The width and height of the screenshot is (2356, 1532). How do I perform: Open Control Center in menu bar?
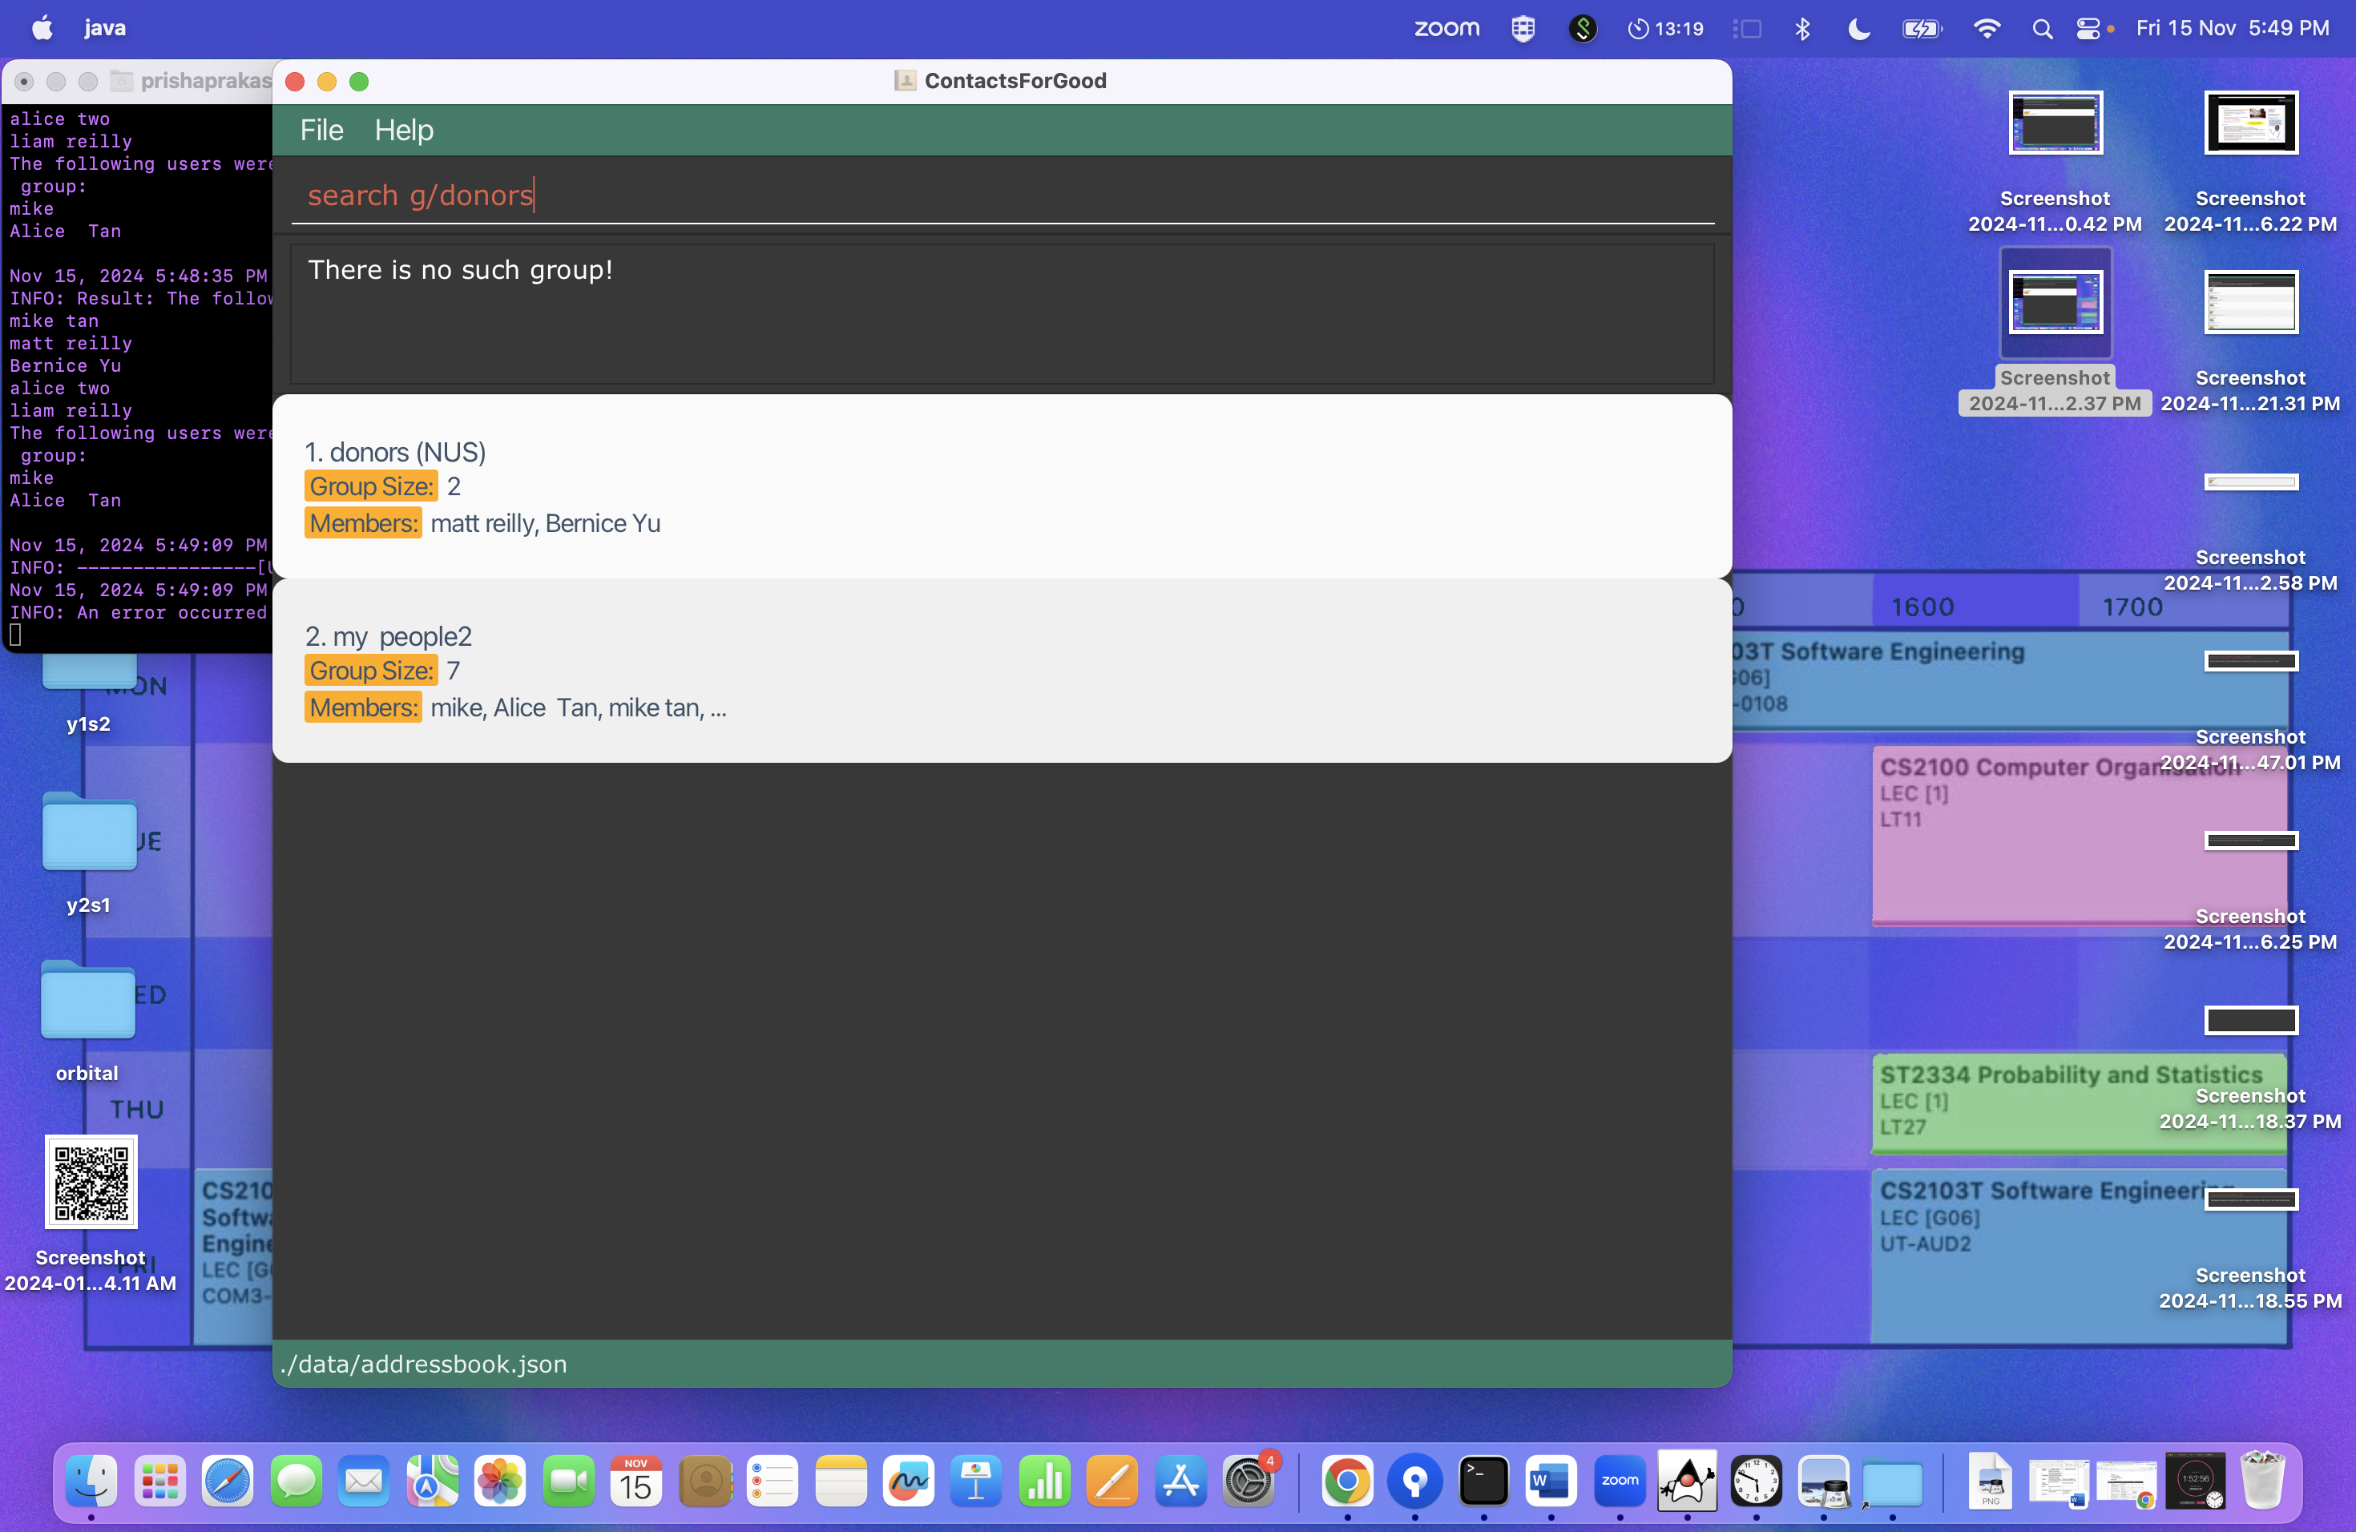(2088, 29)
